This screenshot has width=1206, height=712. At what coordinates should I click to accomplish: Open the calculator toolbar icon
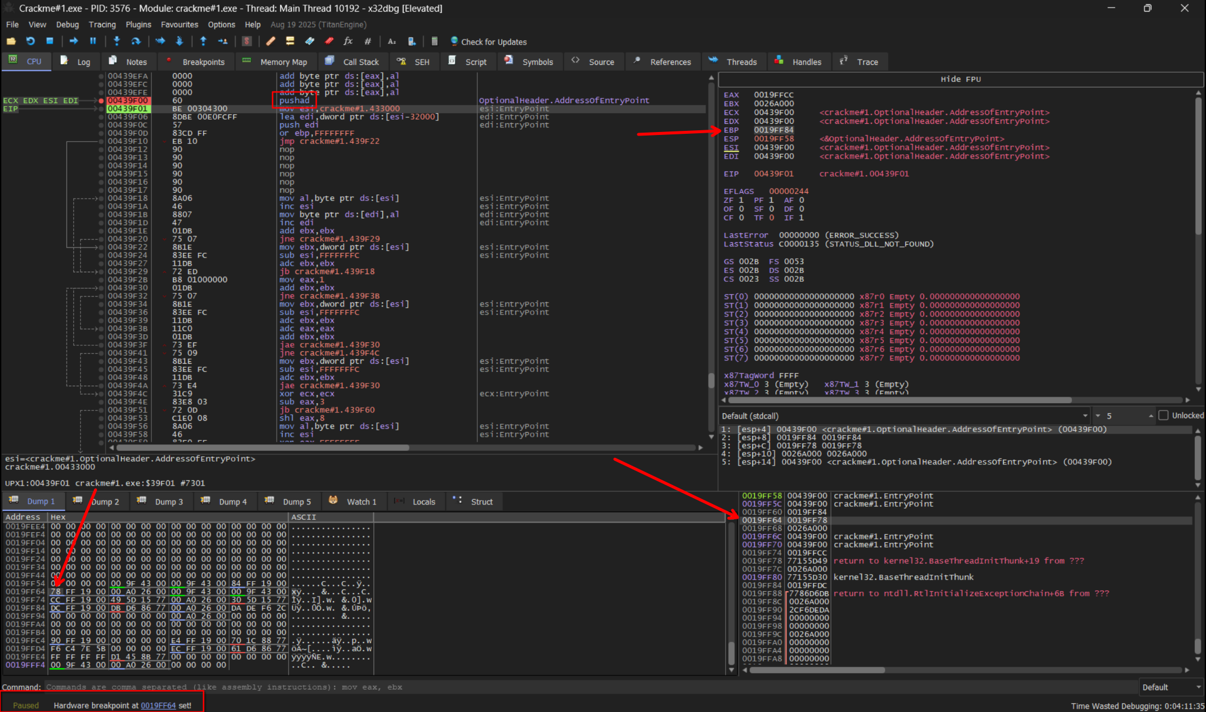[435, 41]
